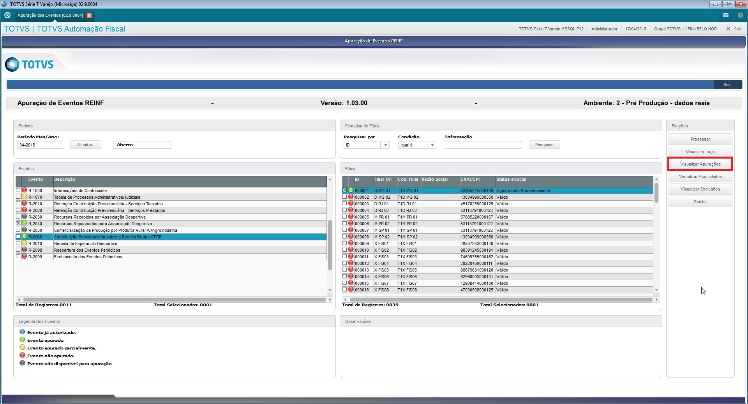The image size is (748, 404).
Task: Click the Atualizar button
Action: 85,145
